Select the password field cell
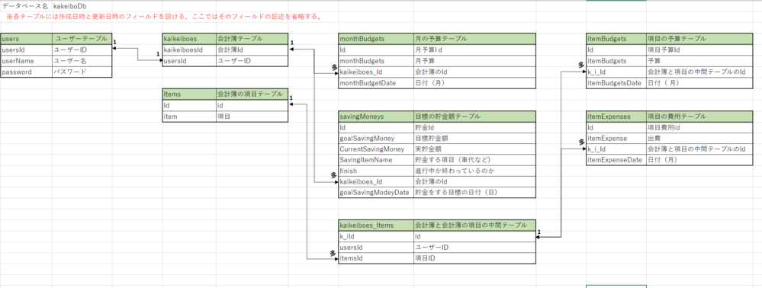762x288 pixels. tap(26, 72)
